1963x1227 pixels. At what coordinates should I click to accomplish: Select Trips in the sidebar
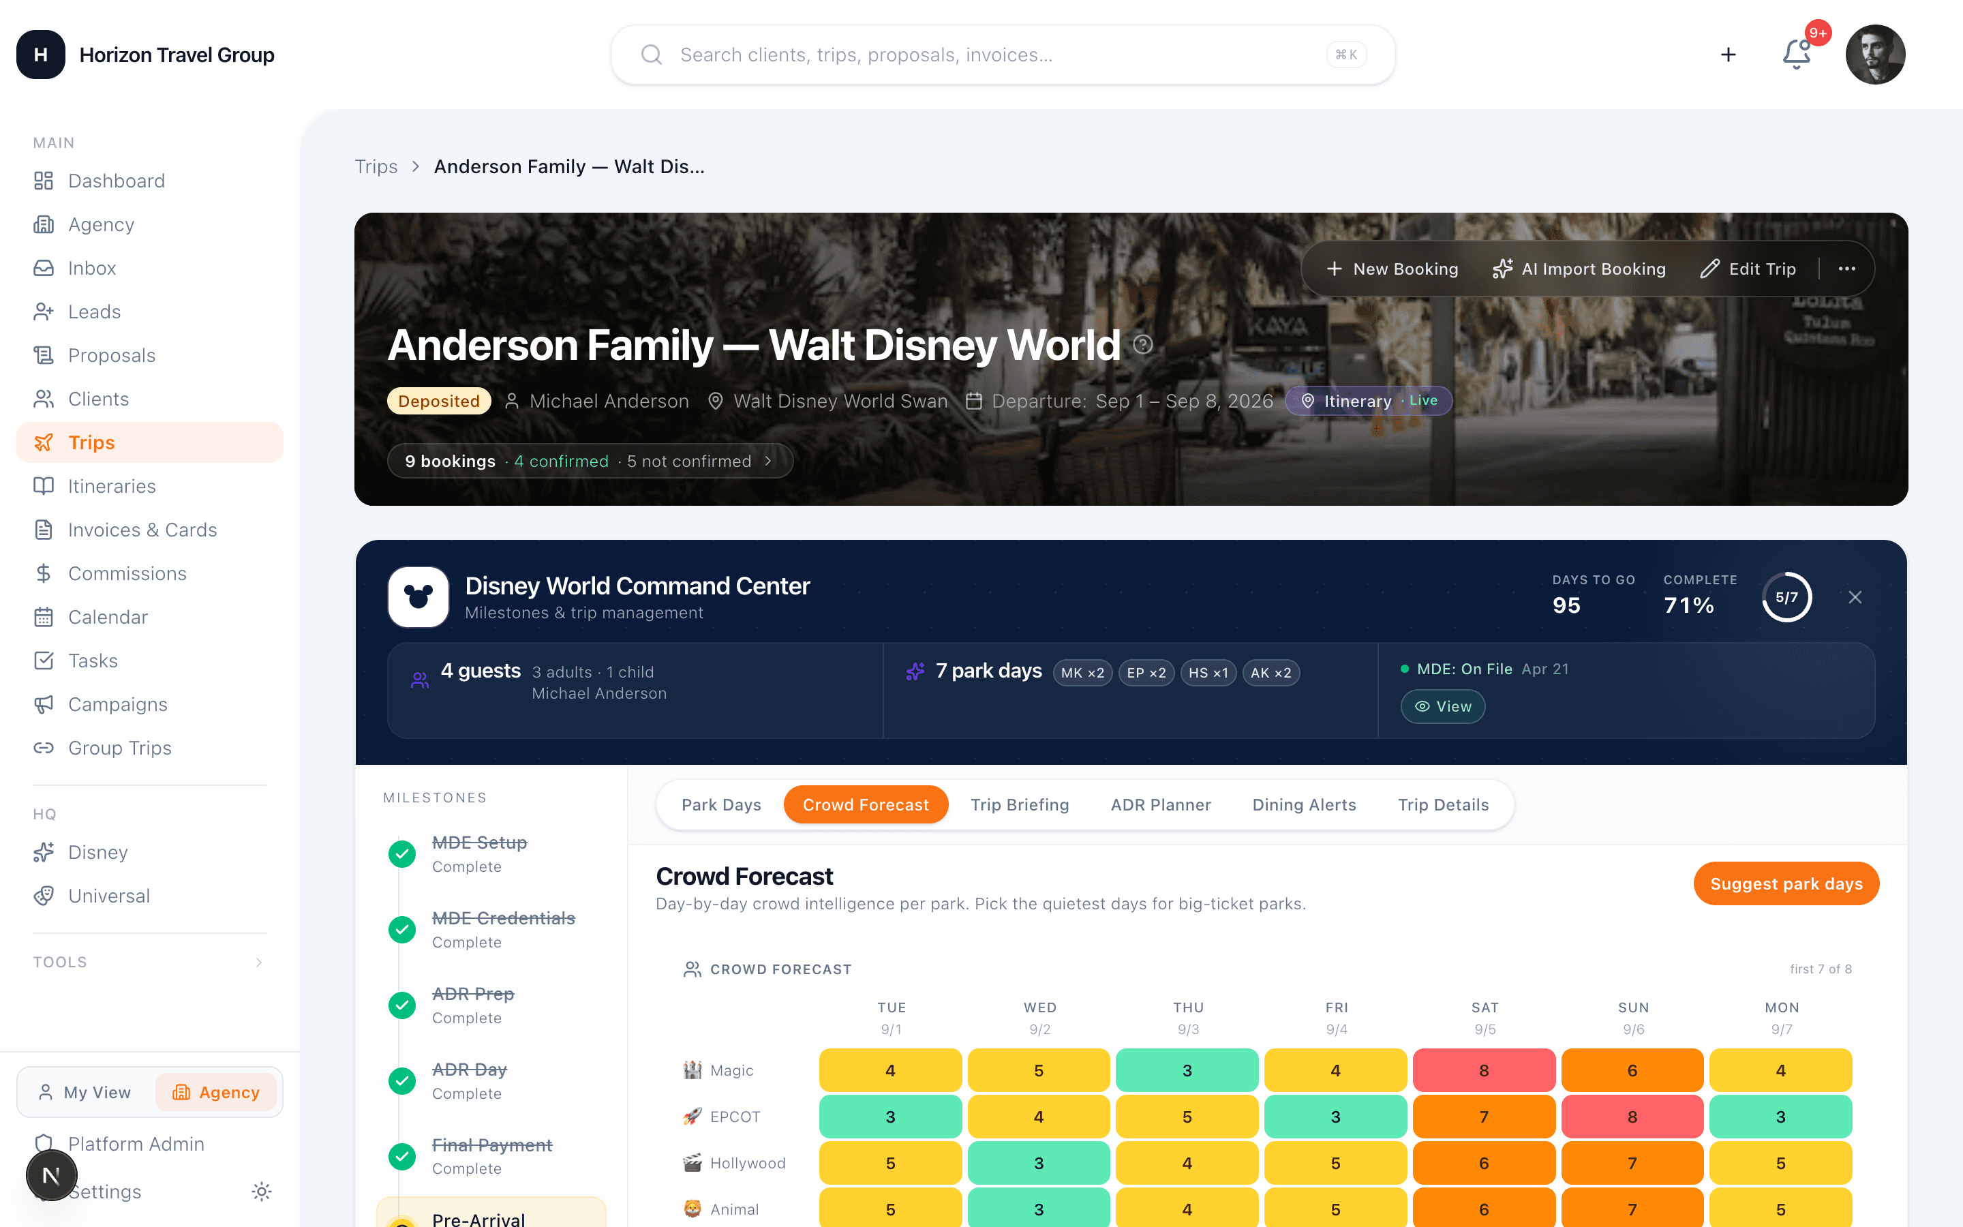(149, 442)
